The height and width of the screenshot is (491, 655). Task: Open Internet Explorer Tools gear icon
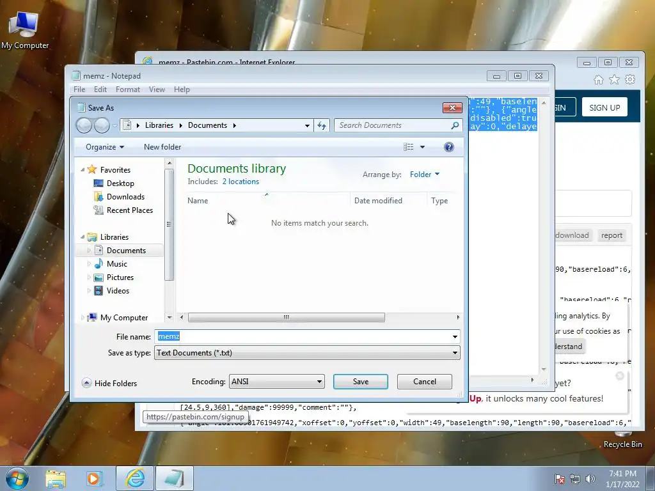[x=630, y=80]
